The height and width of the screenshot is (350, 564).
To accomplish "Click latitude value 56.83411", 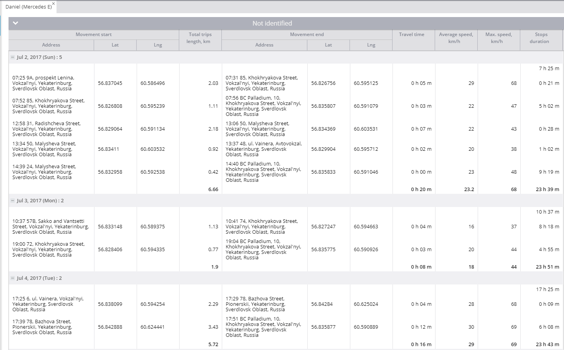I will [x=108, y=149].
